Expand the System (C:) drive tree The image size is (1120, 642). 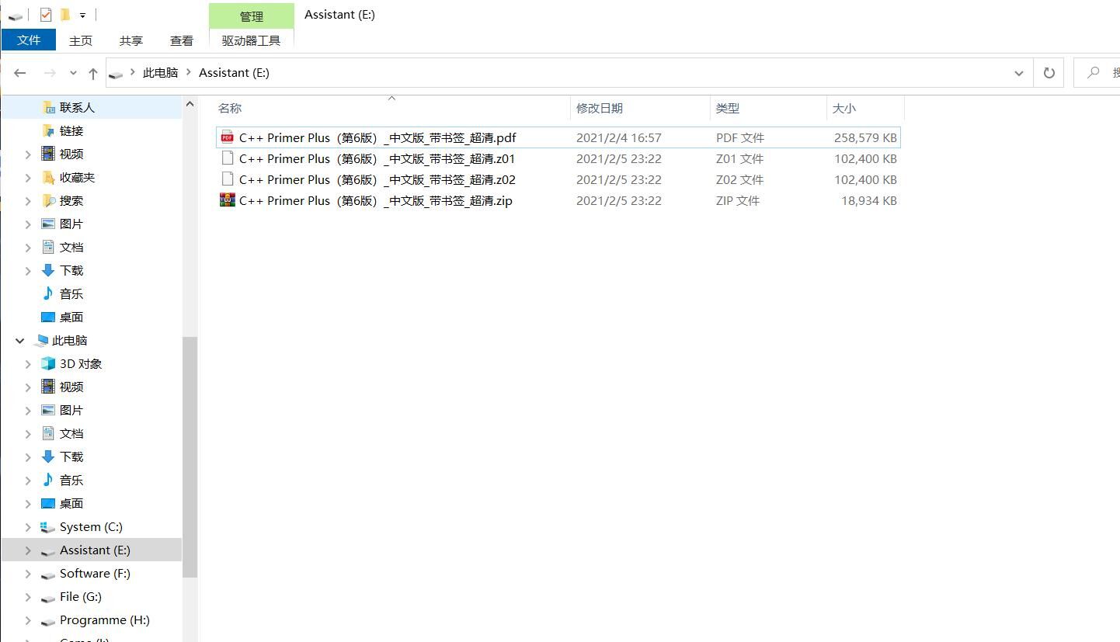[x=28, y=527]
